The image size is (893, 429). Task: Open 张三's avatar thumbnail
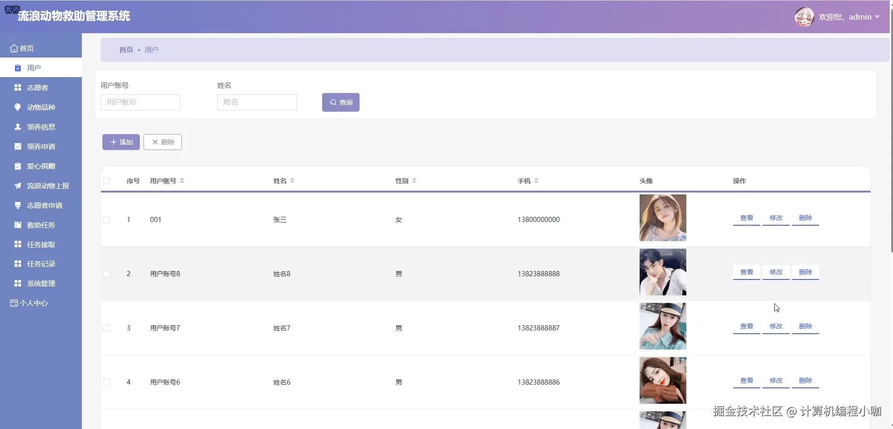pos(663,218)
